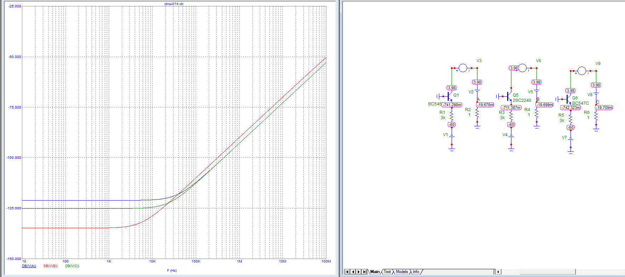
Task: Click the DB(V(C)) green trace label
Action: click(72, 266)
